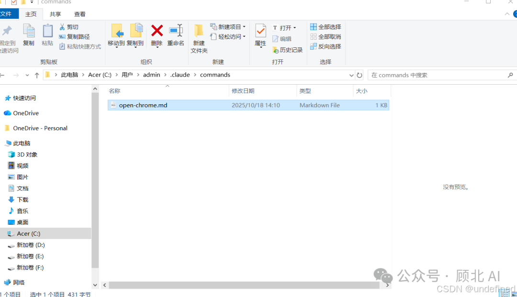Click the Pin to Quick access icon

coord(7,32)
